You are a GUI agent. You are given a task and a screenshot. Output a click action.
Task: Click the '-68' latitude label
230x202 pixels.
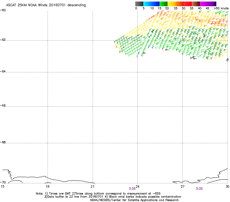(x=3, y=142)
